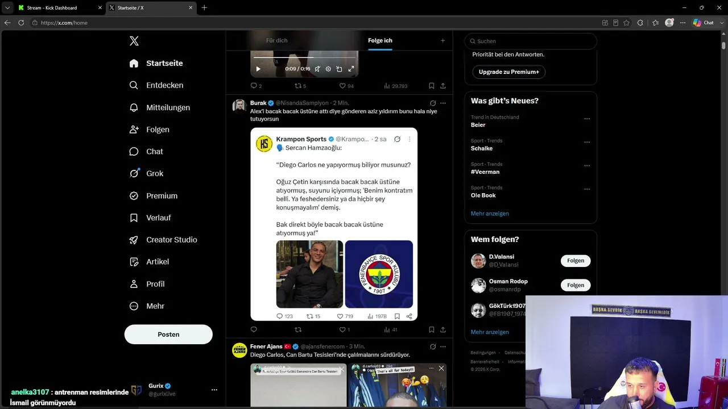This screenshot has width=728, height=409.
Task: Follow Osman Rodop
Action: tap(576, 285)
